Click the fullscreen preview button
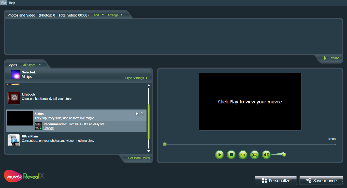Image resolution: width=347 pixels, height=188 pixels. [x=255, y=154]
